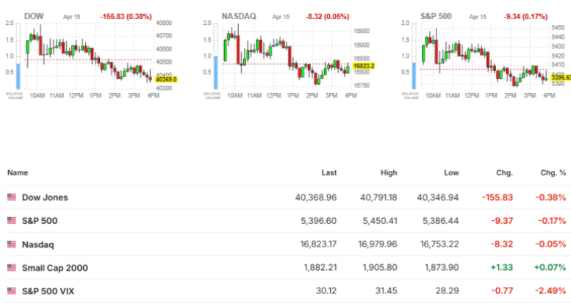
Task: Click the Apr 15 date on DOW chart
Action: (72, 17)
